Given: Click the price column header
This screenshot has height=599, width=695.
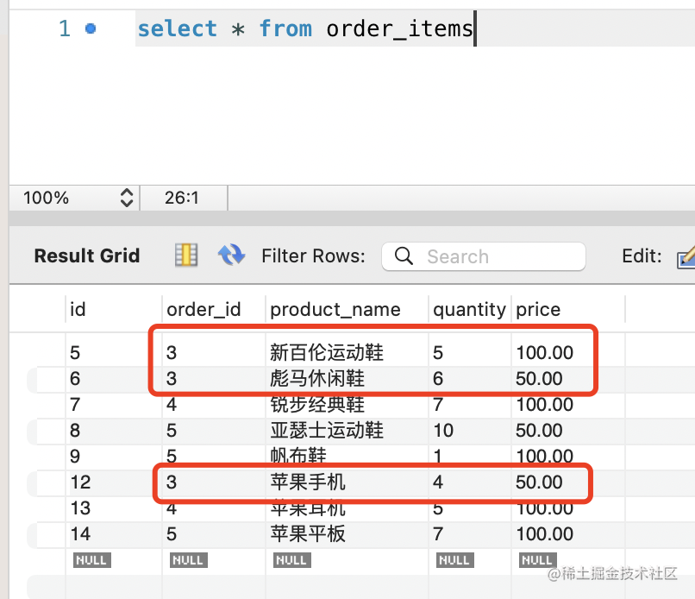Looking at the screenshot, I should point(538,309).
